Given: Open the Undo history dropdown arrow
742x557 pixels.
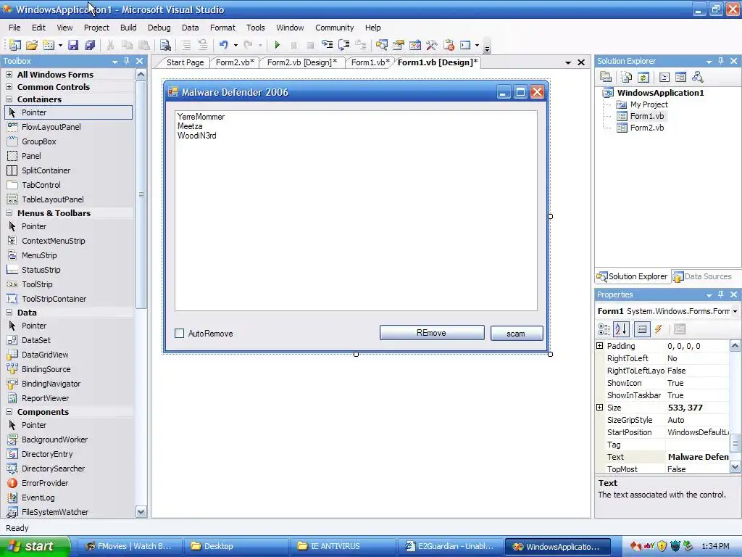Looking at the screenshot, I should coord(235,45).
